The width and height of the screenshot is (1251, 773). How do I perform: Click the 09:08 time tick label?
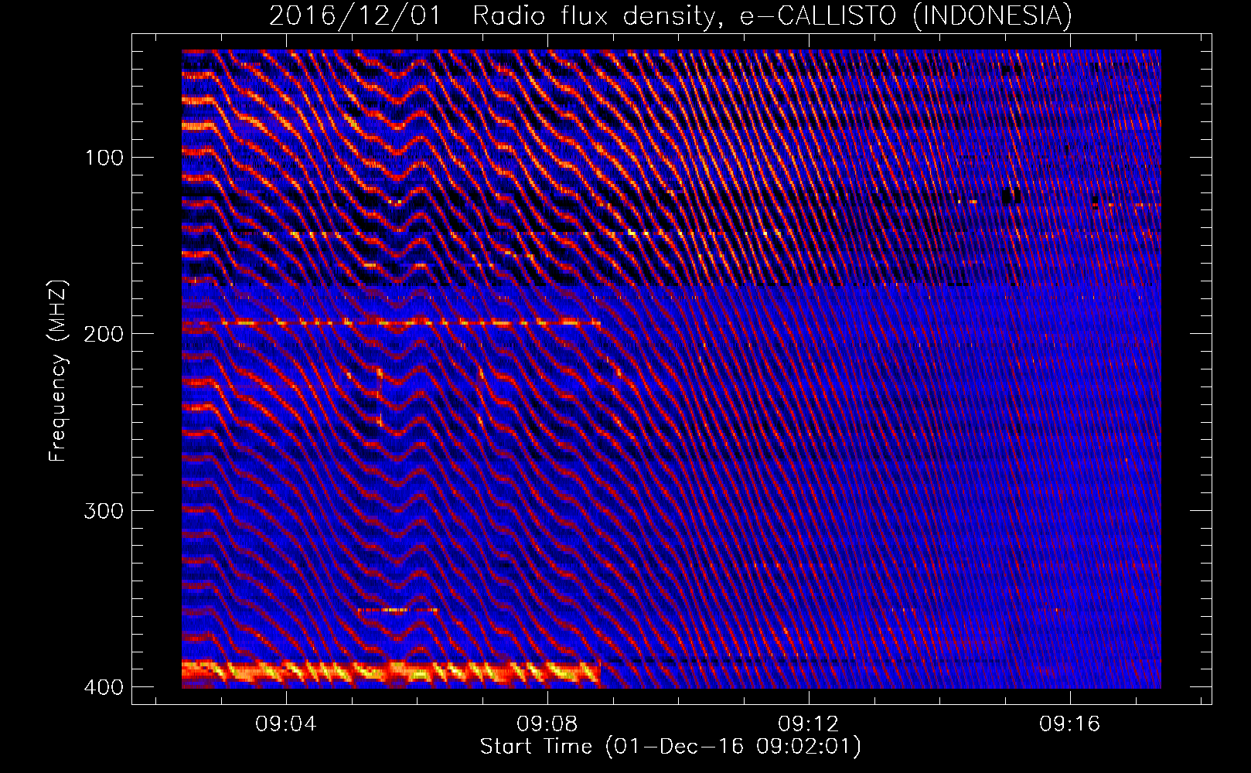coord(547,724)
